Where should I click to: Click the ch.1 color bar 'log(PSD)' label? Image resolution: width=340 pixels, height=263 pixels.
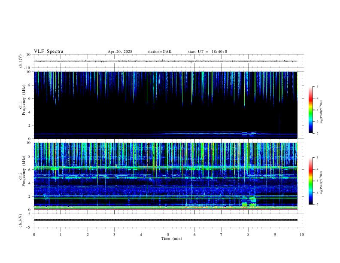click(321, 112)
